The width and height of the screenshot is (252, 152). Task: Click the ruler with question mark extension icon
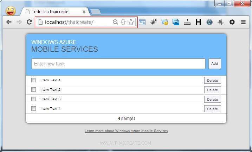187,22
